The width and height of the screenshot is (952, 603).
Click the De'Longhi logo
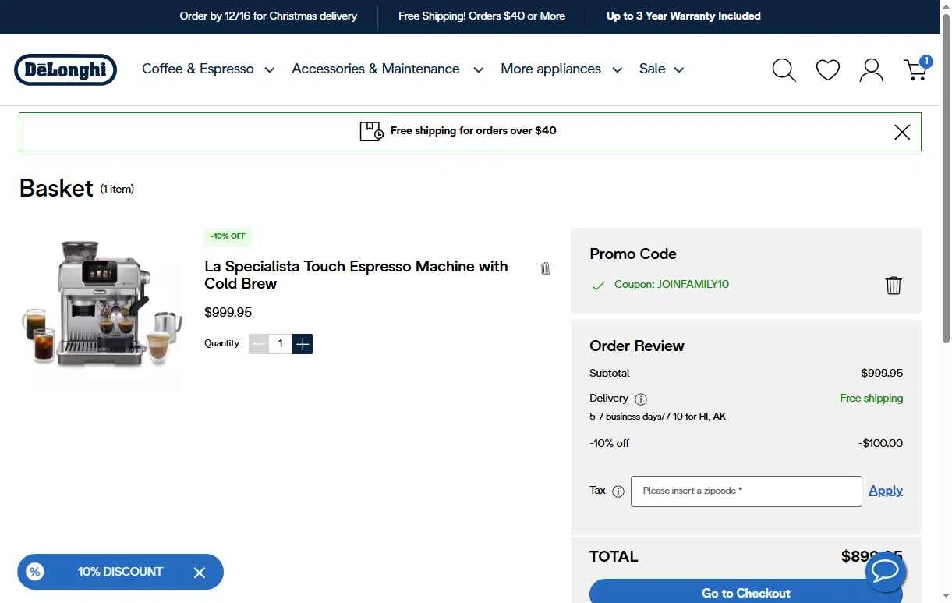[65, 69]
